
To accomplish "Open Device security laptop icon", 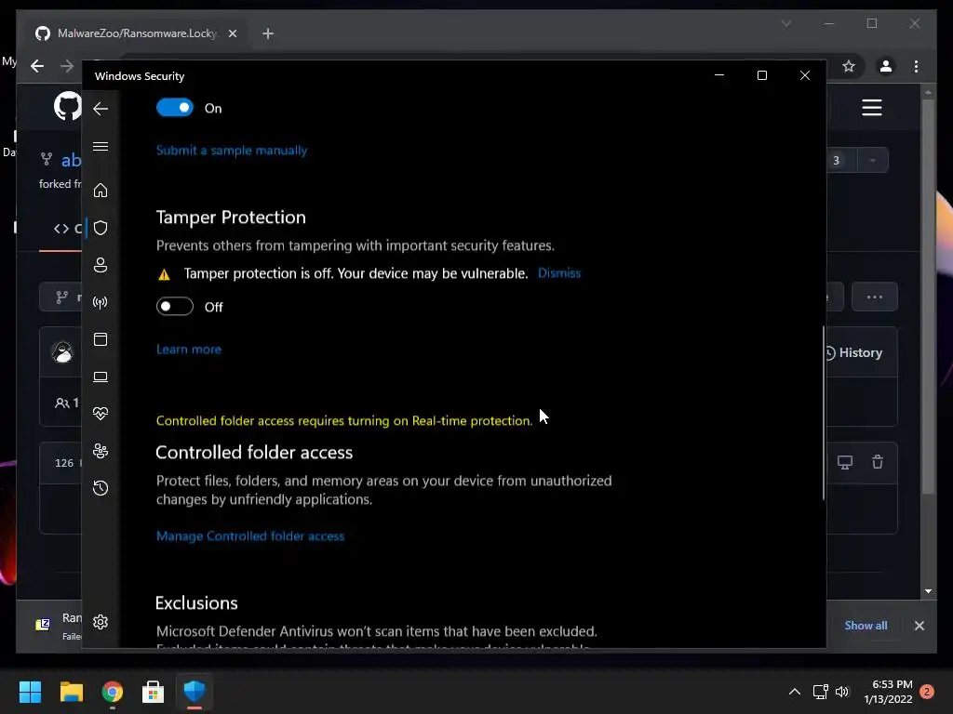I will click(x=101, y=377).
